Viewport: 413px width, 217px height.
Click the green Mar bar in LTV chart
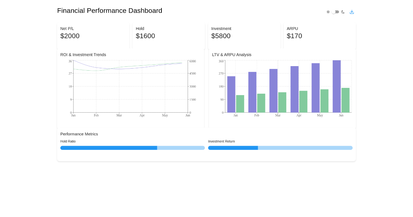[282, 102]
